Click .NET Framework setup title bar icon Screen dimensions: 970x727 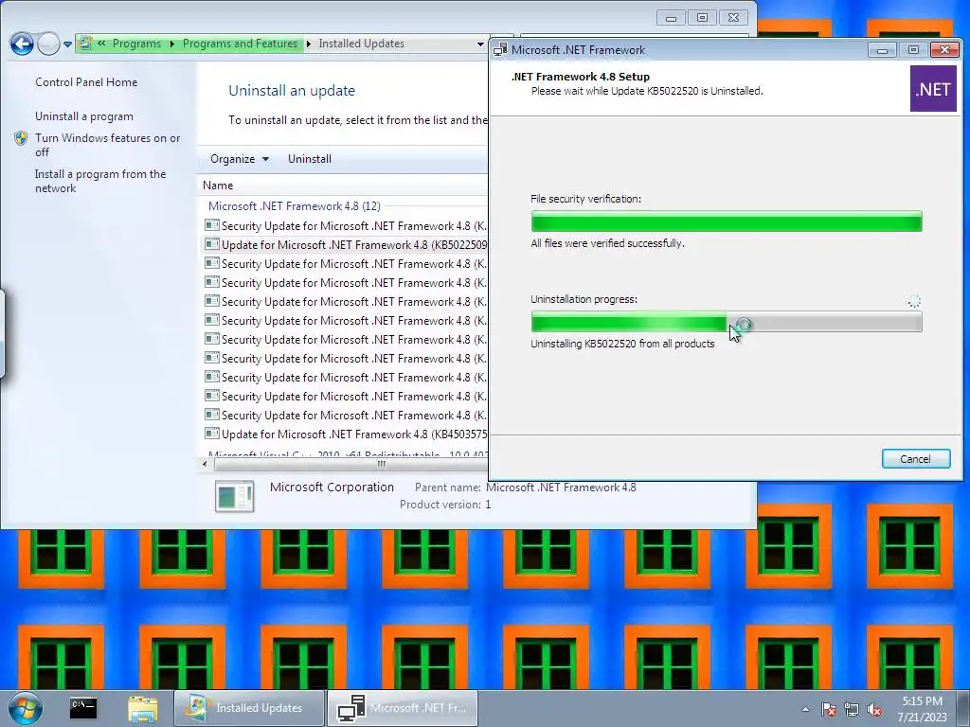500,49
